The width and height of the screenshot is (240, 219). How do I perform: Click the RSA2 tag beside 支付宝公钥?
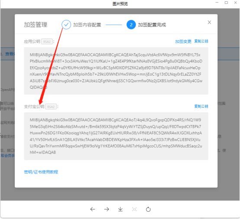(51, 107)
